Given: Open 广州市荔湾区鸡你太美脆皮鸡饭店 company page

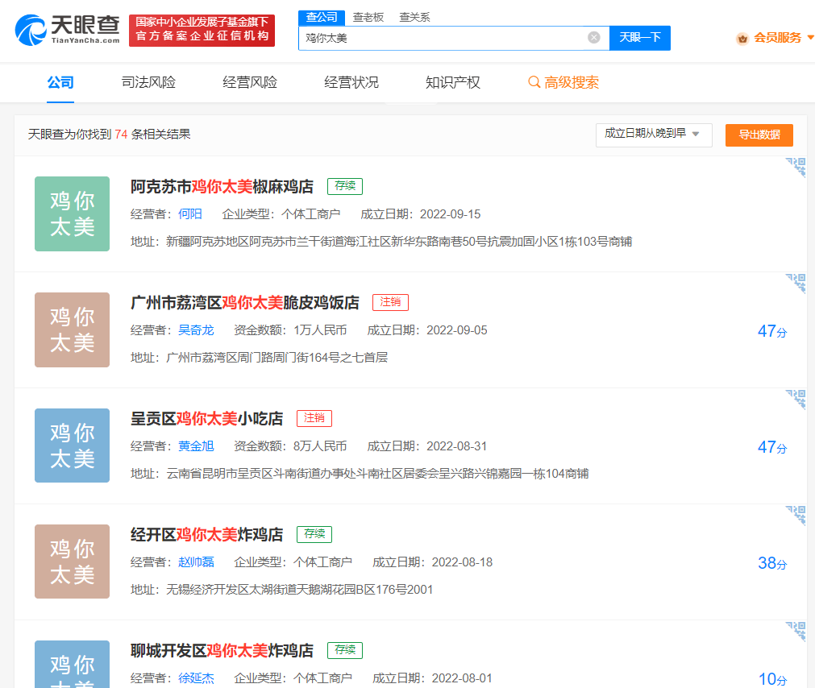Looking at the screenshot, I should pyautogui.click(x=245, y=302).
